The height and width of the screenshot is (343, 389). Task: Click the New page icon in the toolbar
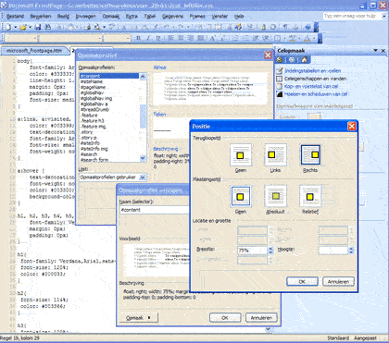(x=8, y=28)
